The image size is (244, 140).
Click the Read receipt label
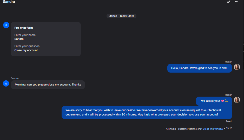point(229,121)
